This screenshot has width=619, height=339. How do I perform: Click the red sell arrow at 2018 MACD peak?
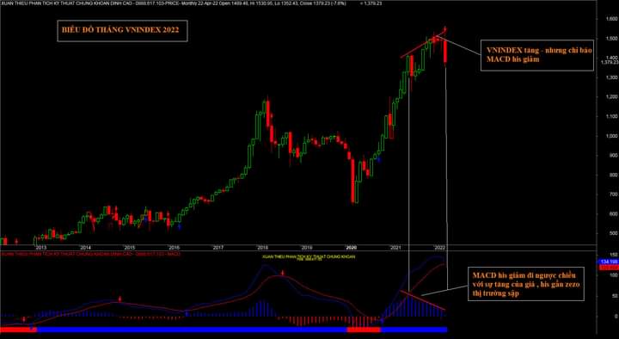pyautogui.click(x=283, y=273)
